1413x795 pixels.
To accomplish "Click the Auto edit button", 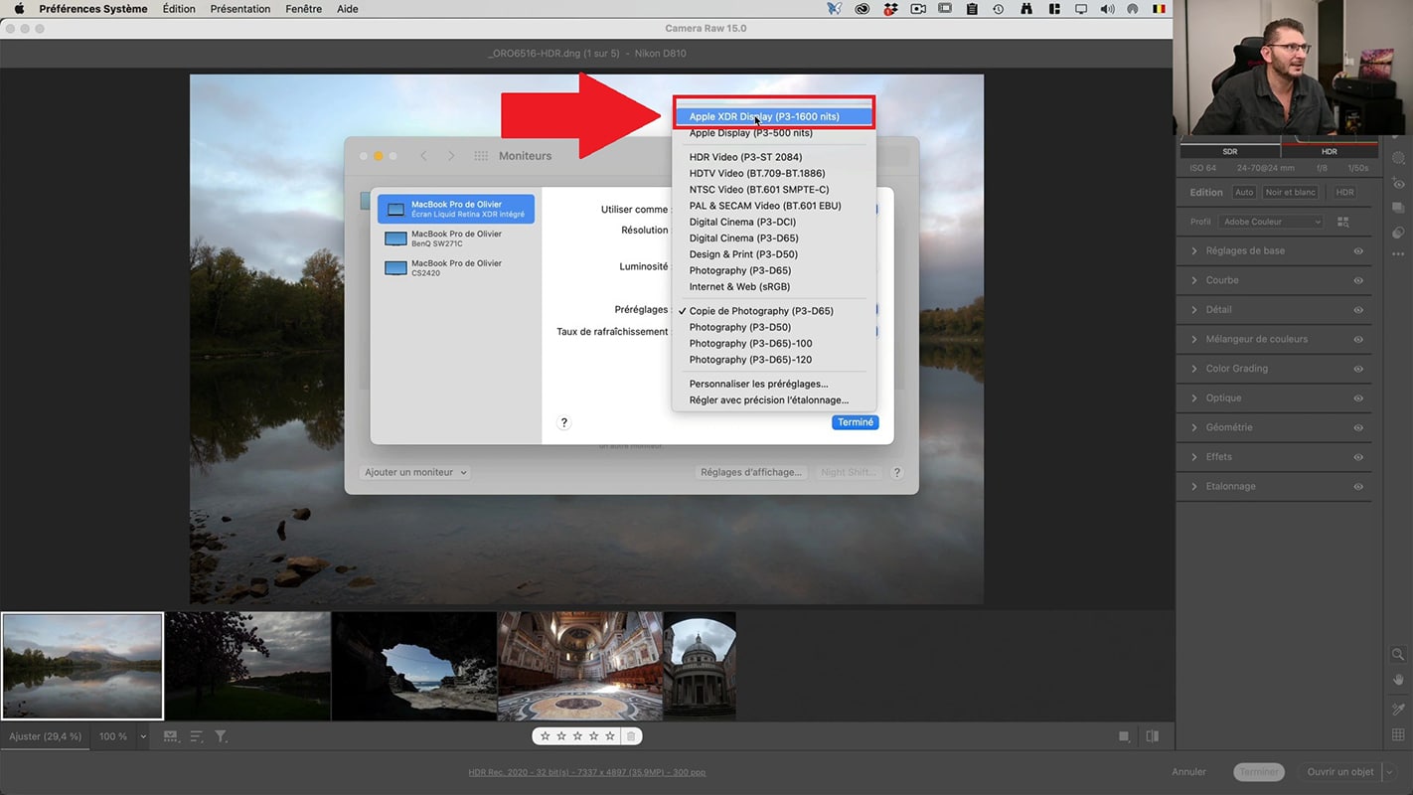I will click(x=1244, y=192).
